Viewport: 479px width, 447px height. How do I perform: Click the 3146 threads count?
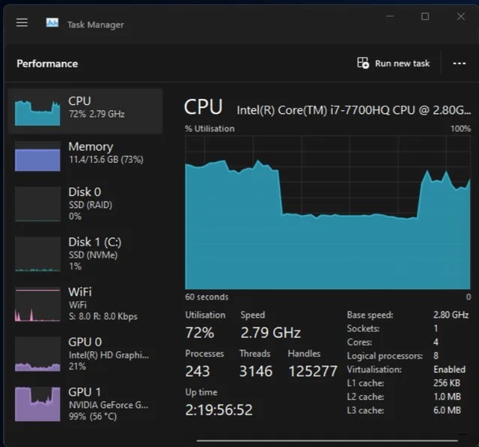[256, 371]
